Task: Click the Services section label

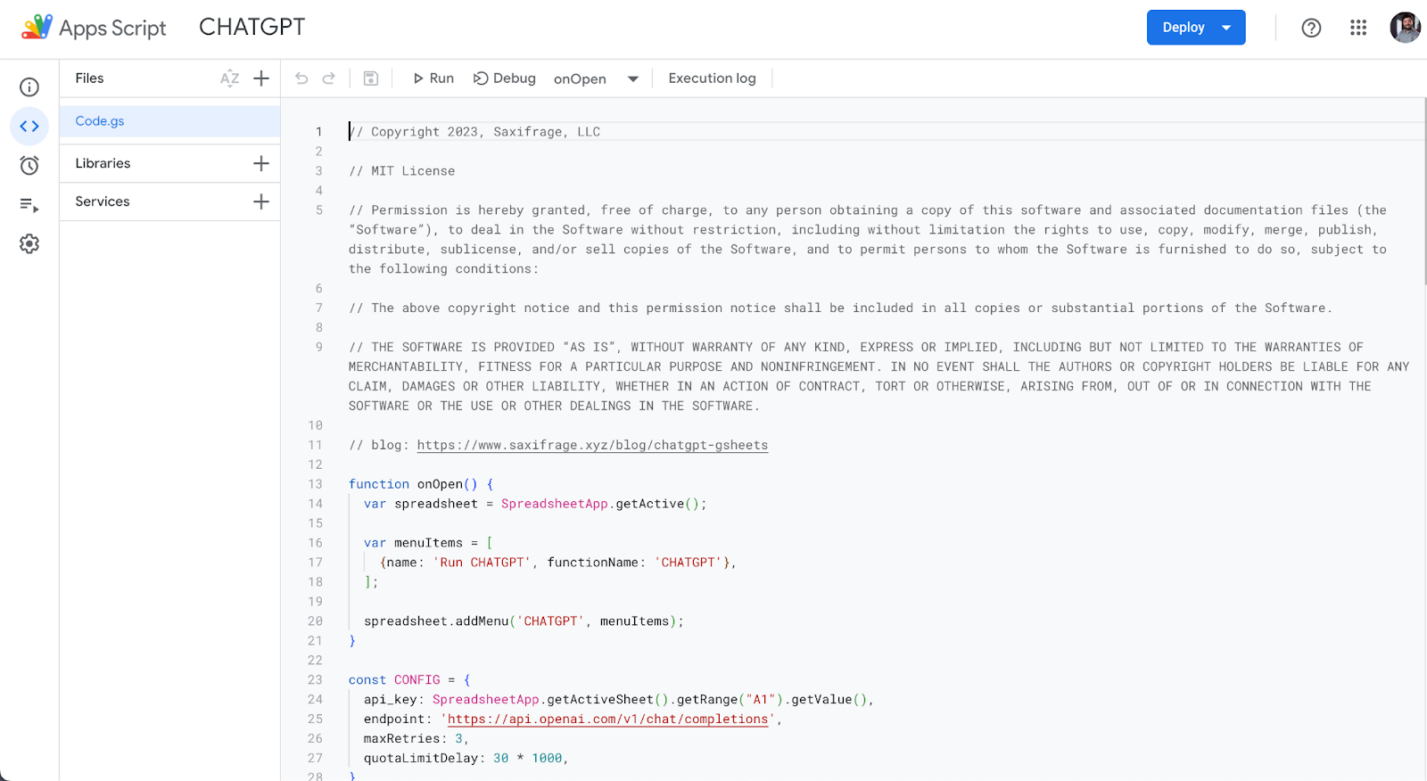Action: pyautogui.click(x=103, y=201)
